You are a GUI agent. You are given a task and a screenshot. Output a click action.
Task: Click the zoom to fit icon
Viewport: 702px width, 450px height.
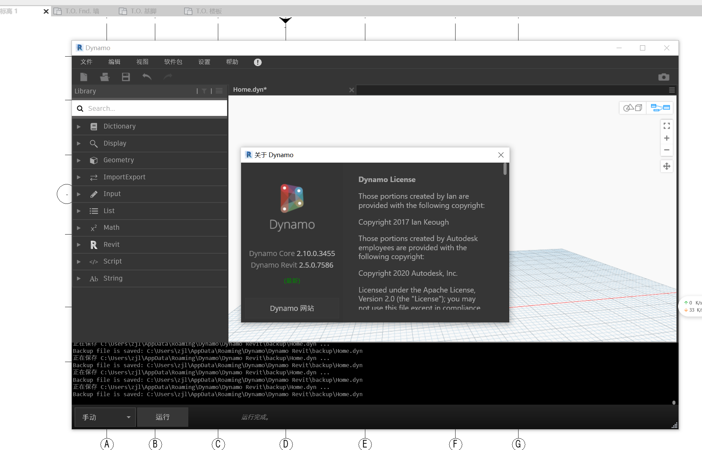click(667, 126)
